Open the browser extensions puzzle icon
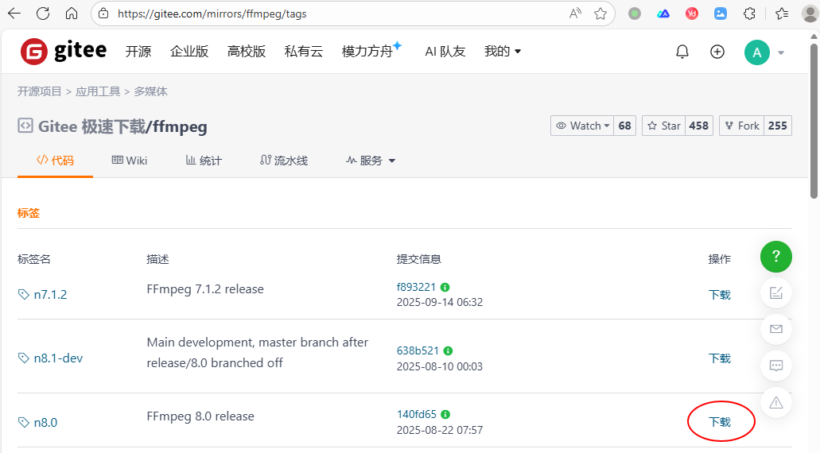 [x=749, y=14]
